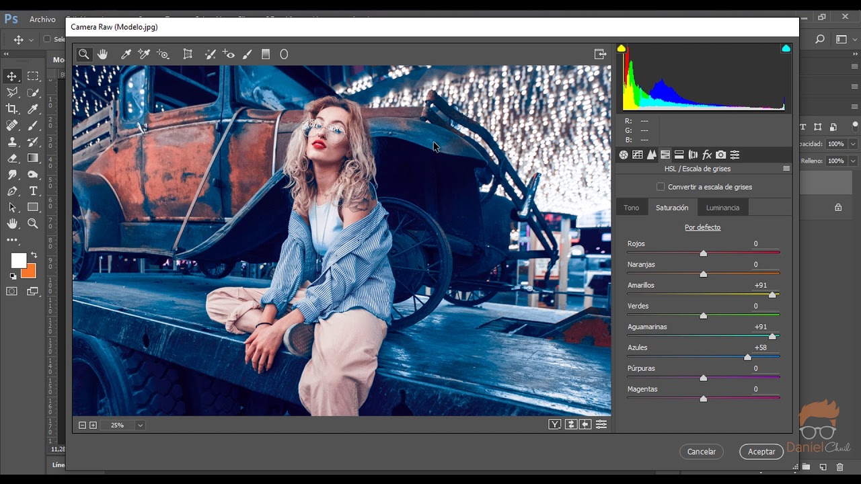Select the Photoshop Move tool
Viewport: 861px width, 484px height.
coord(12,76)
